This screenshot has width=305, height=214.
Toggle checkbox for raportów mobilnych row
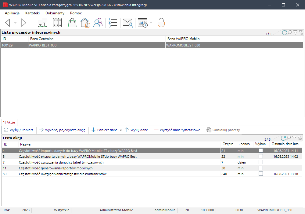click(x=261, y=168)
